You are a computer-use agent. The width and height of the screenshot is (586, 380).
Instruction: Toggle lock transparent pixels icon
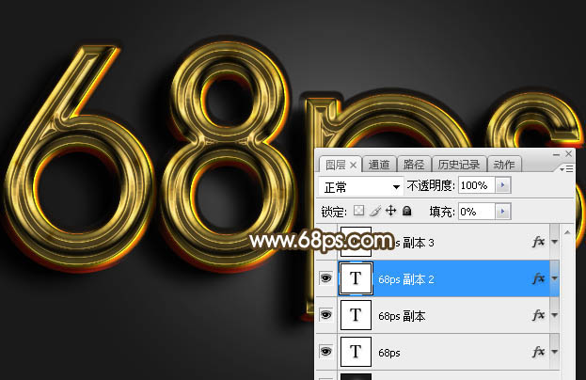(358, 211)
